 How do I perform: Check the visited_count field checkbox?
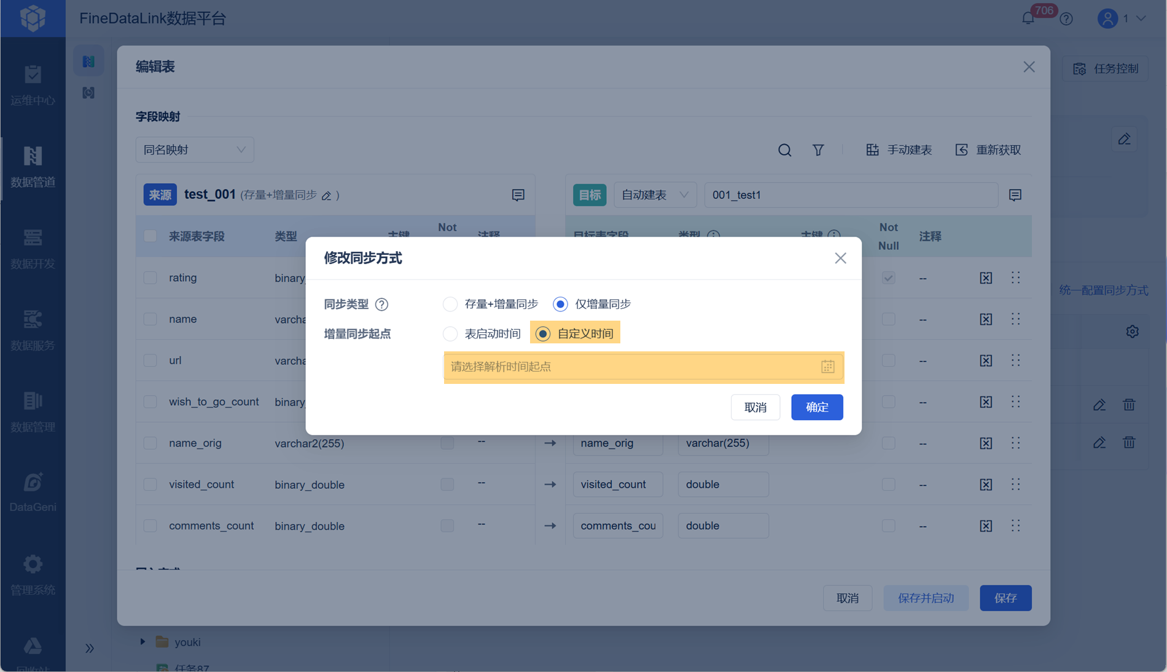coord(150,484)
